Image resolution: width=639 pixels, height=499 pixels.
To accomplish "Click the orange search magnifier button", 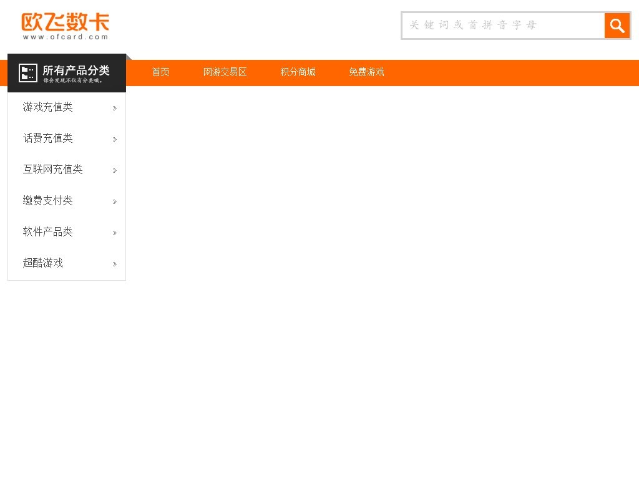I will pos(617,26).
